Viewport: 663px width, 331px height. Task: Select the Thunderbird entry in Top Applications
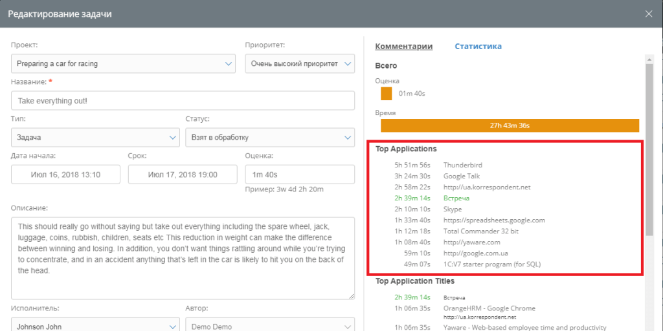point(462,165)
